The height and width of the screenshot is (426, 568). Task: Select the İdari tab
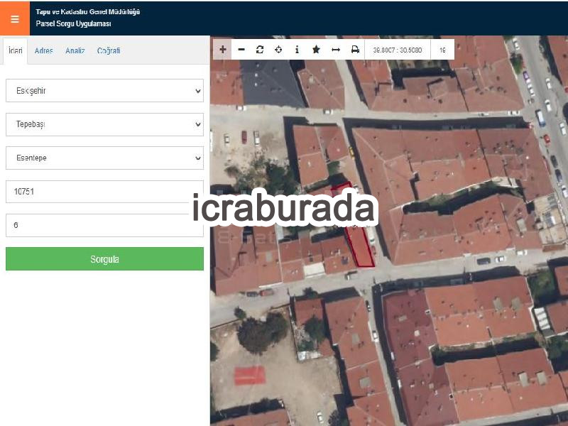(x=15, y=50)
